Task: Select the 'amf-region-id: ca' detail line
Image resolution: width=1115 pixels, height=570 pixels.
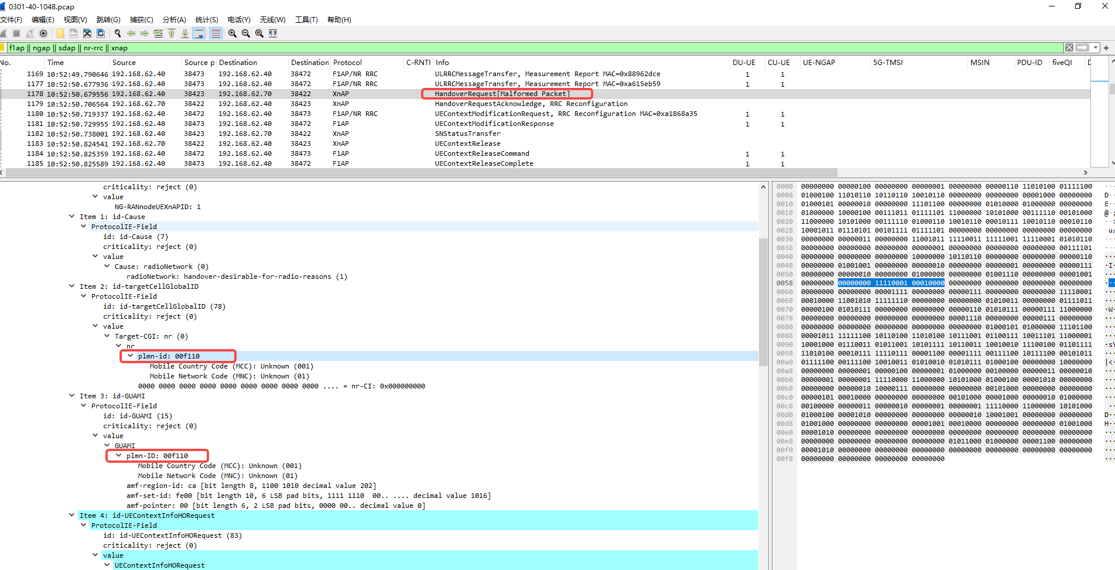Action: (x=251, y=486)
